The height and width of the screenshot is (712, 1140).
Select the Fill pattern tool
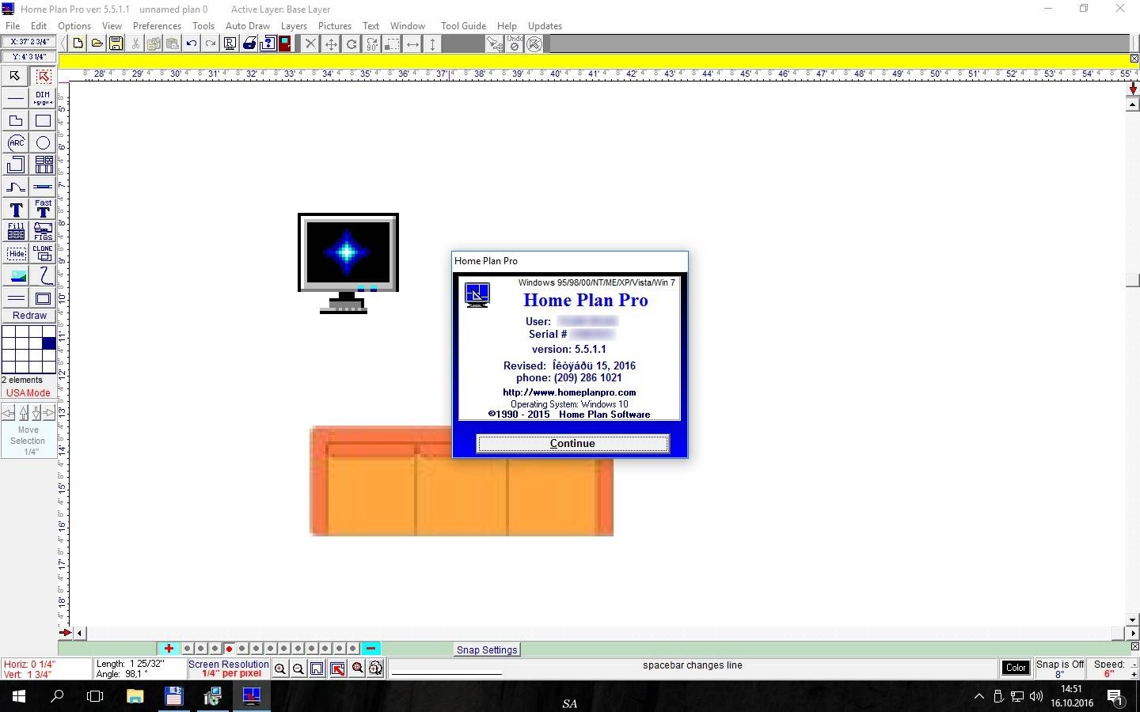(x=16, y=231)
